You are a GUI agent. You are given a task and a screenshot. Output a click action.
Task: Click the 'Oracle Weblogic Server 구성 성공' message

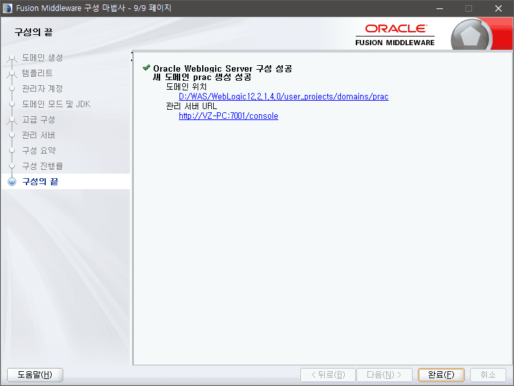point(223,68)
